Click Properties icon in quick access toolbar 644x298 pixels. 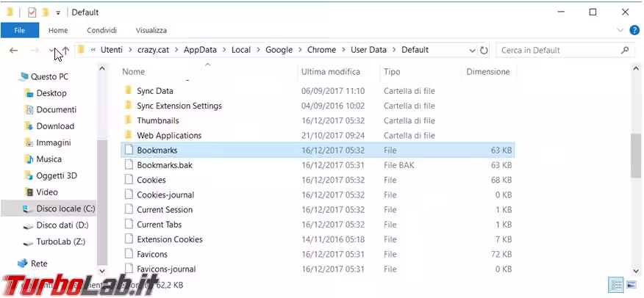click(31, 12)
